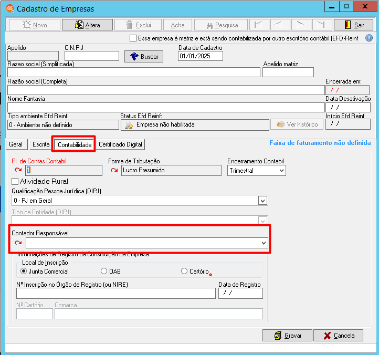Go to first record arrow
This screenshot has width=379, height=355.
pyautogui.click(x=258, y=25)
